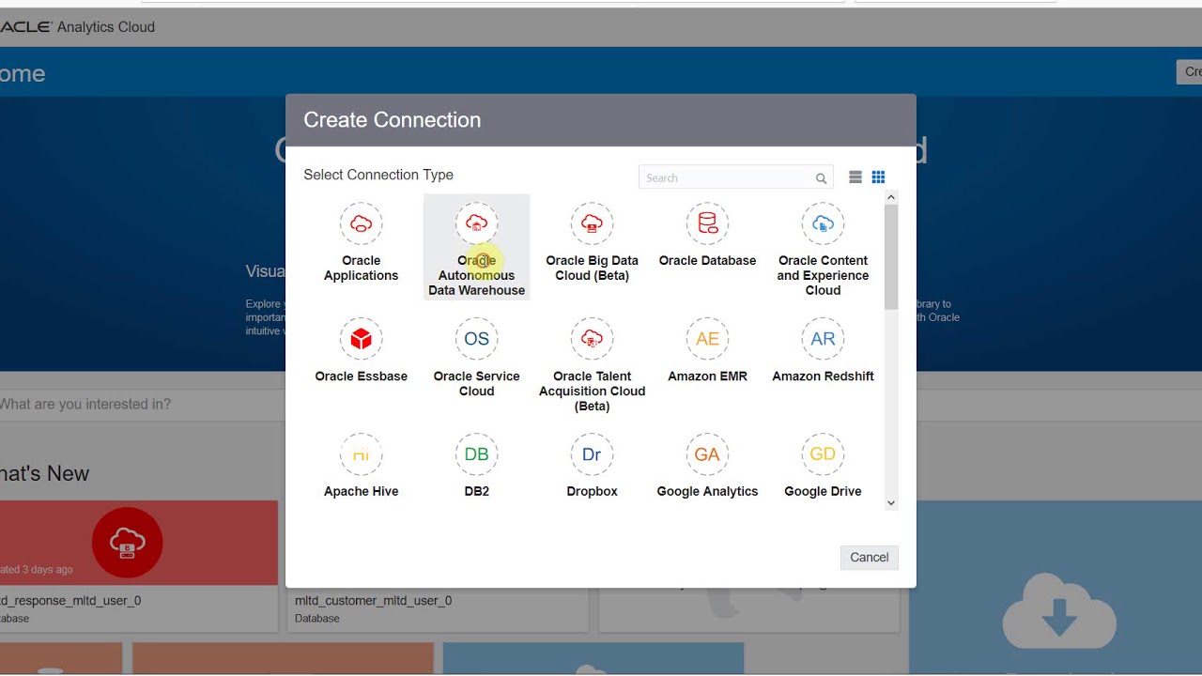
Task: Select the DB2 connection icon
Action: click(477, 454)
